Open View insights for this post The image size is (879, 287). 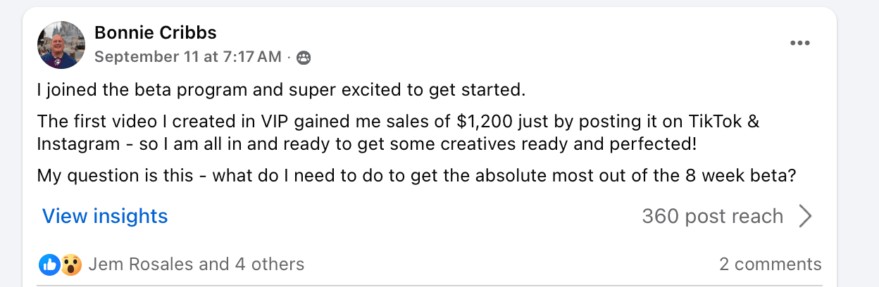(x=105, y=216)
